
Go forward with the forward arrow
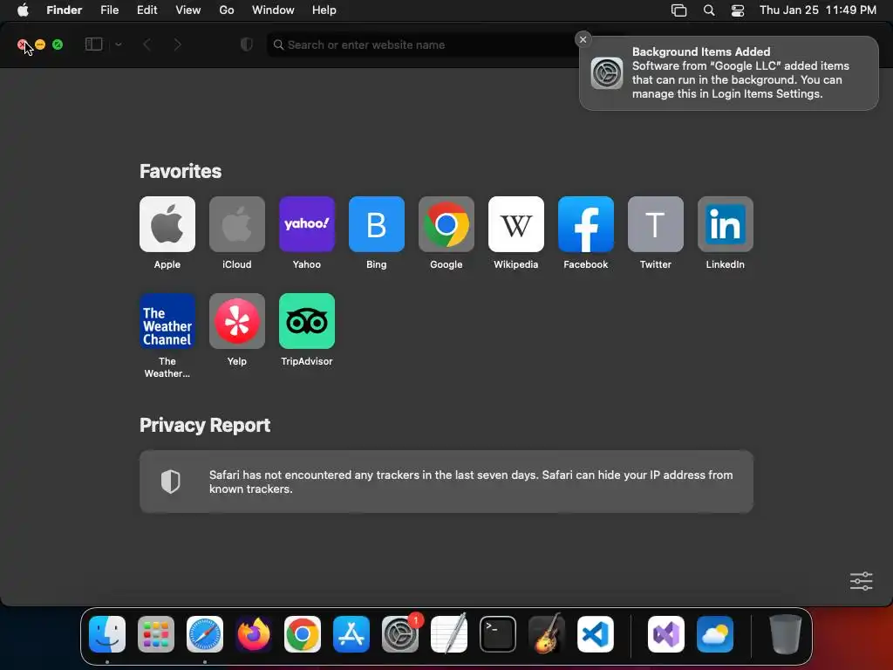177,44
